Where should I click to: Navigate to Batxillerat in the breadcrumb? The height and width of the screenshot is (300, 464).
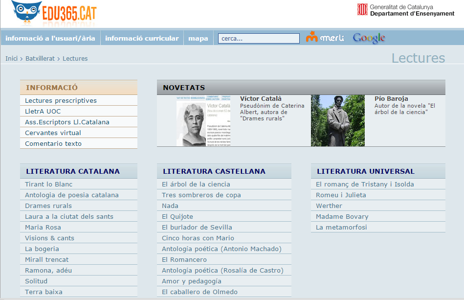coord(41,59)
